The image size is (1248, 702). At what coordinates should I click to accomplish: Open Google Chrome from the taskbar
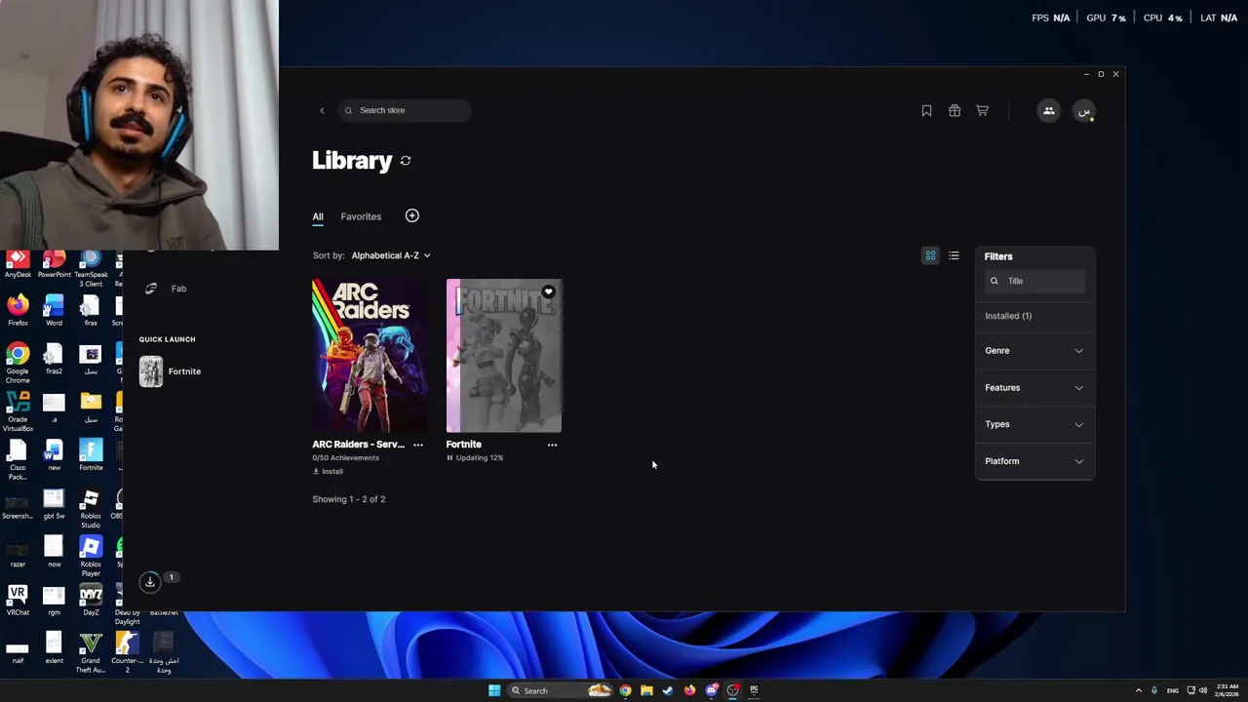(625, 690)
